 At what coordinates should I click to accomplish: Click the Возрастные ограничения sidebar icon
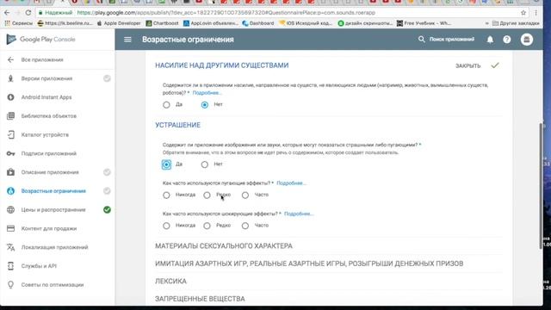[x=10, y=191]
